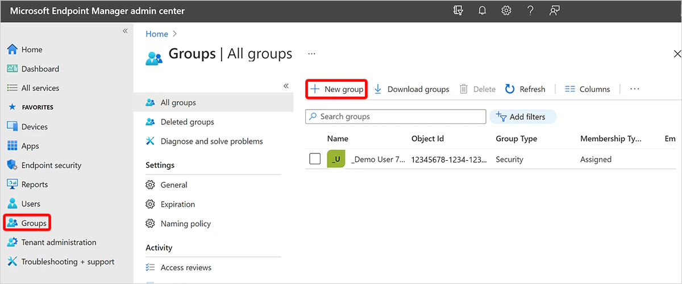Go to Groups in left sidebar
Screen dimensions: 682x284
[27, 223]
